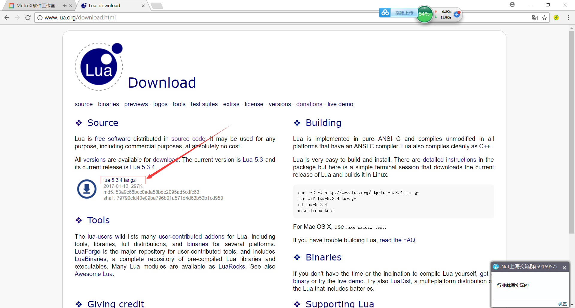Open the extras navigation link
This screenshot has width=575, height=308.
point(231,104)
